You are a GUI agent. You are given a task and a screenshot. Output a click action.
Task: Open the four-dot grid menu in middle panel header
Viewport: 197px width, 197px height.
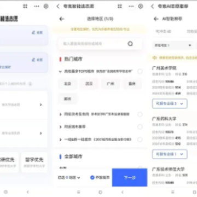120,7
